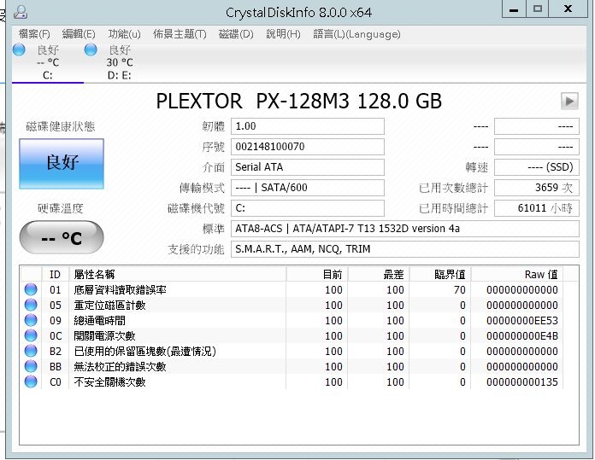Viewport: 595px width, 460px height.
Task: Select row 總通電時間
Action: [292, 321]
